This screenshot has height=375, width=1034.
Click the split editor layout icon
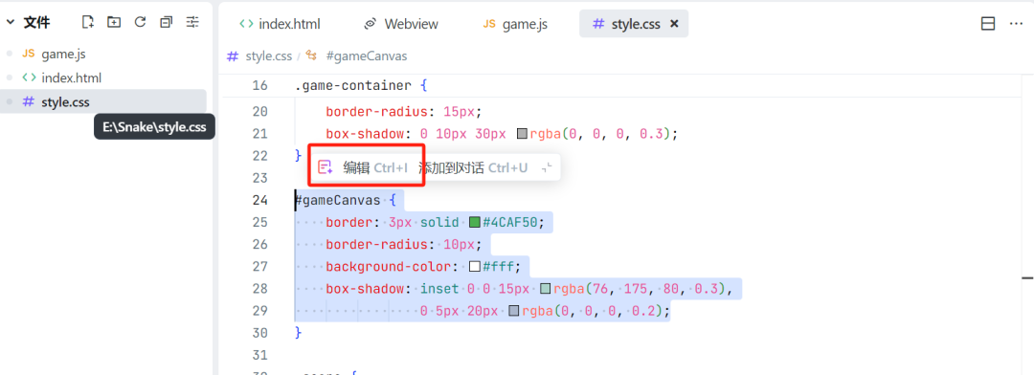[988, 24]
